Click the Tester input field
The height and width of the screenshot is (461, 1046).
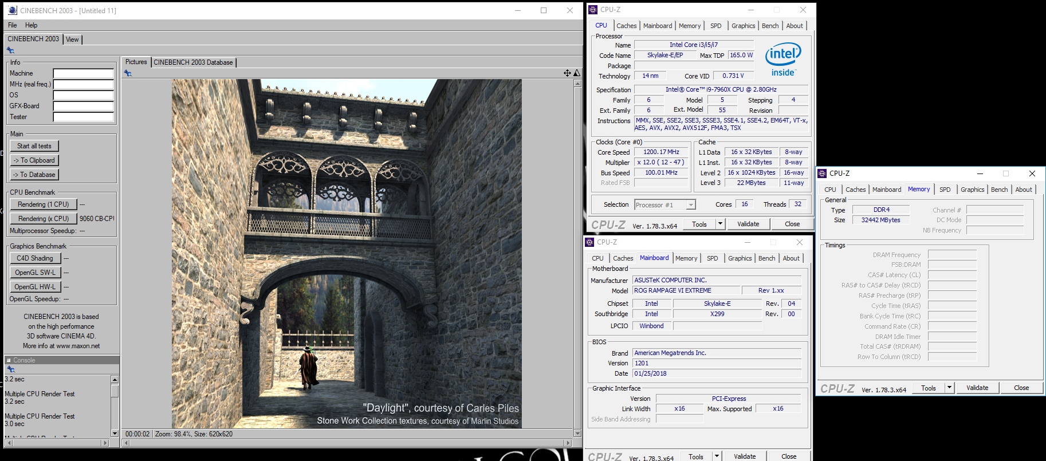point(84,117)
